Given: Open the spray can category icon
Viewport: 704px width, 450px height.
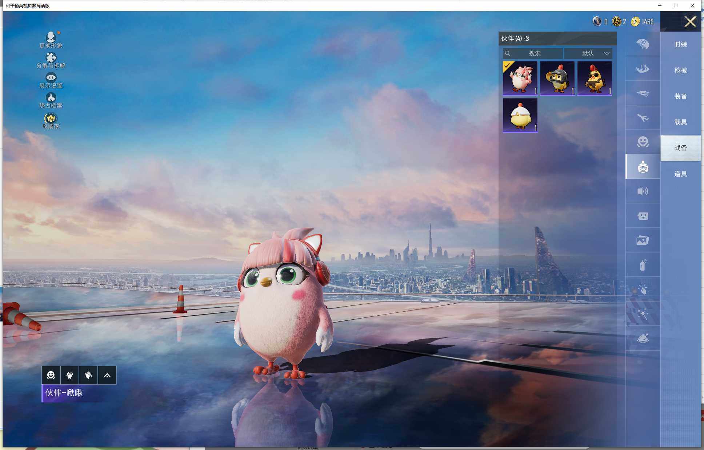Looking at the screenshot, I should (643, 265).
